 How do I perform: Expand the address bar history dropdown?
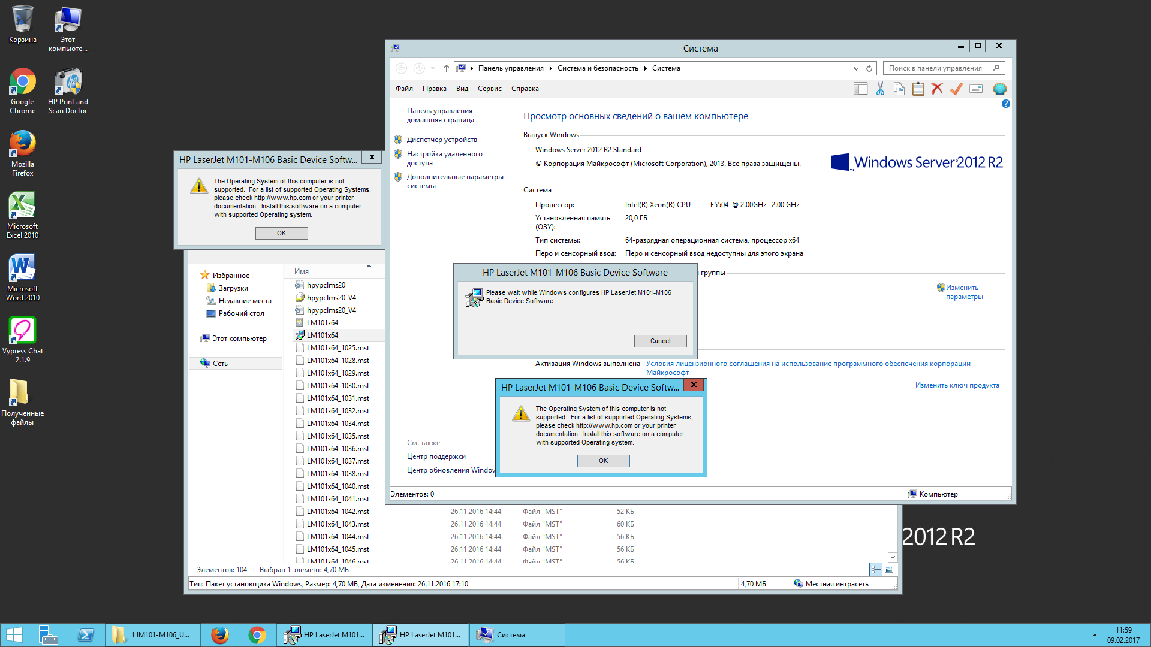pos(856,68)
